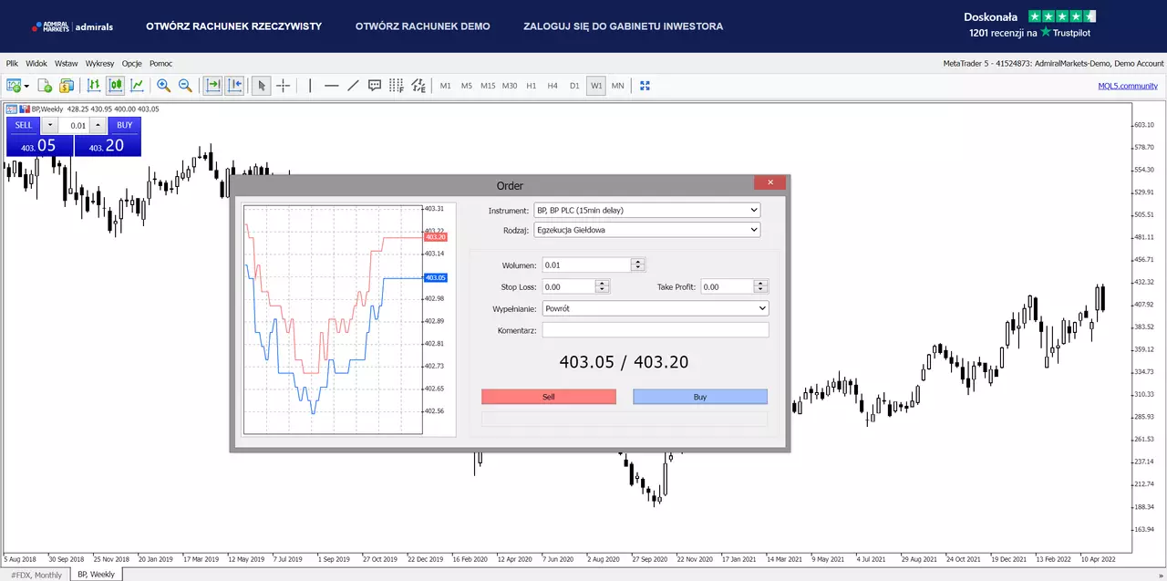Click the Komentarz input field

656,330
